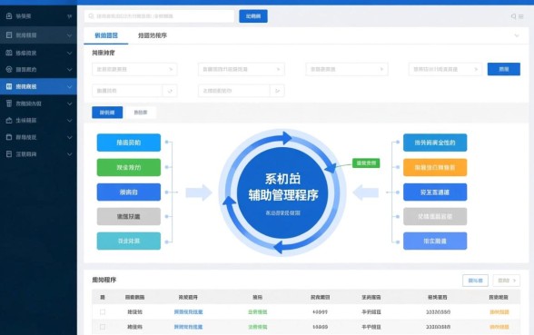The width and height of the screenshot is (534, 335).
Task: Open the first dropdown in the top filter row
Action: click(134, 69)
